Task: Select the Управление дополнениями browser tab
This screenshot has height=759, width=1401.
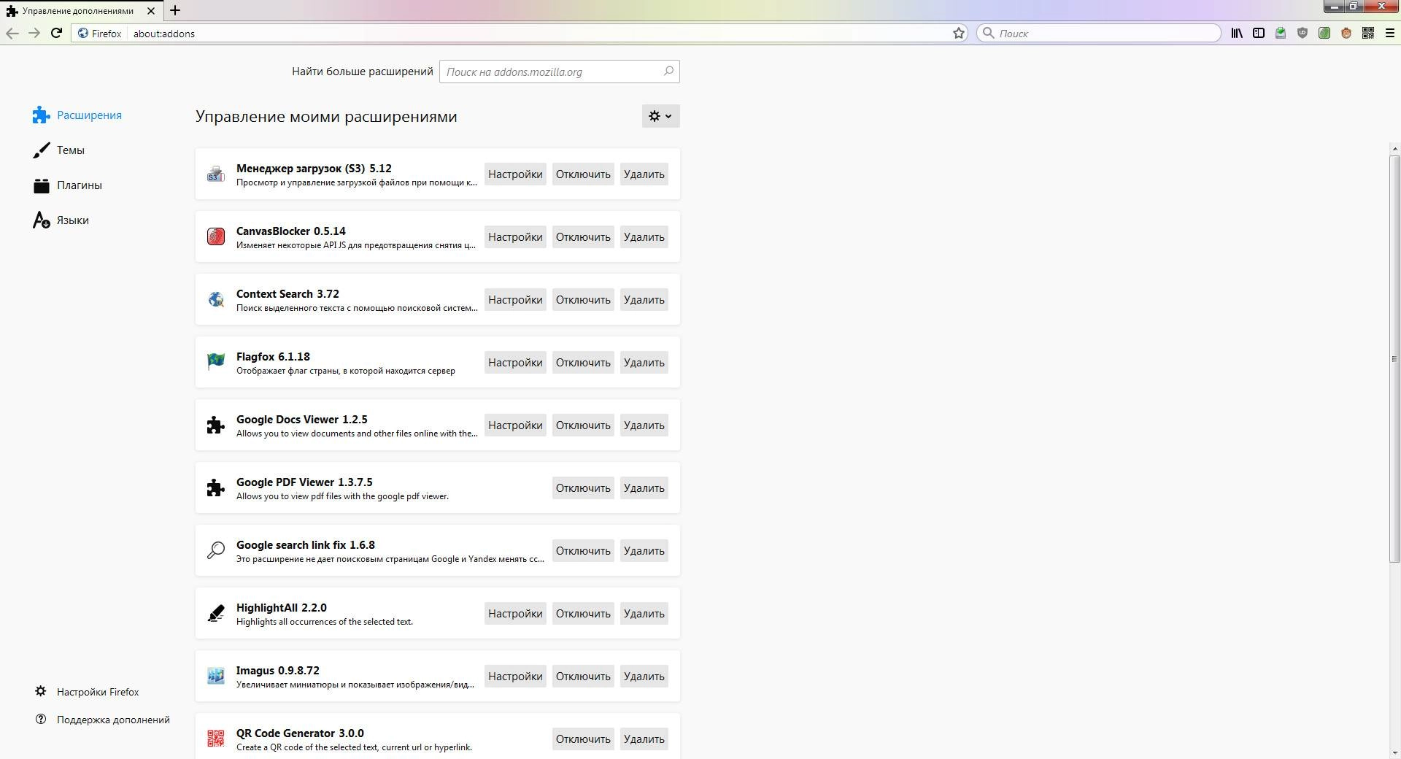Action: (x=80, y=11)
